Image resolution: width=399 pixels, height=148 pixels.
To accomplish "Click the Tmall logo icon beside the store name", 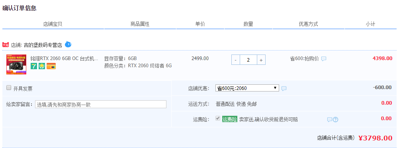I will pyautogui.click(x=6, y=45).
